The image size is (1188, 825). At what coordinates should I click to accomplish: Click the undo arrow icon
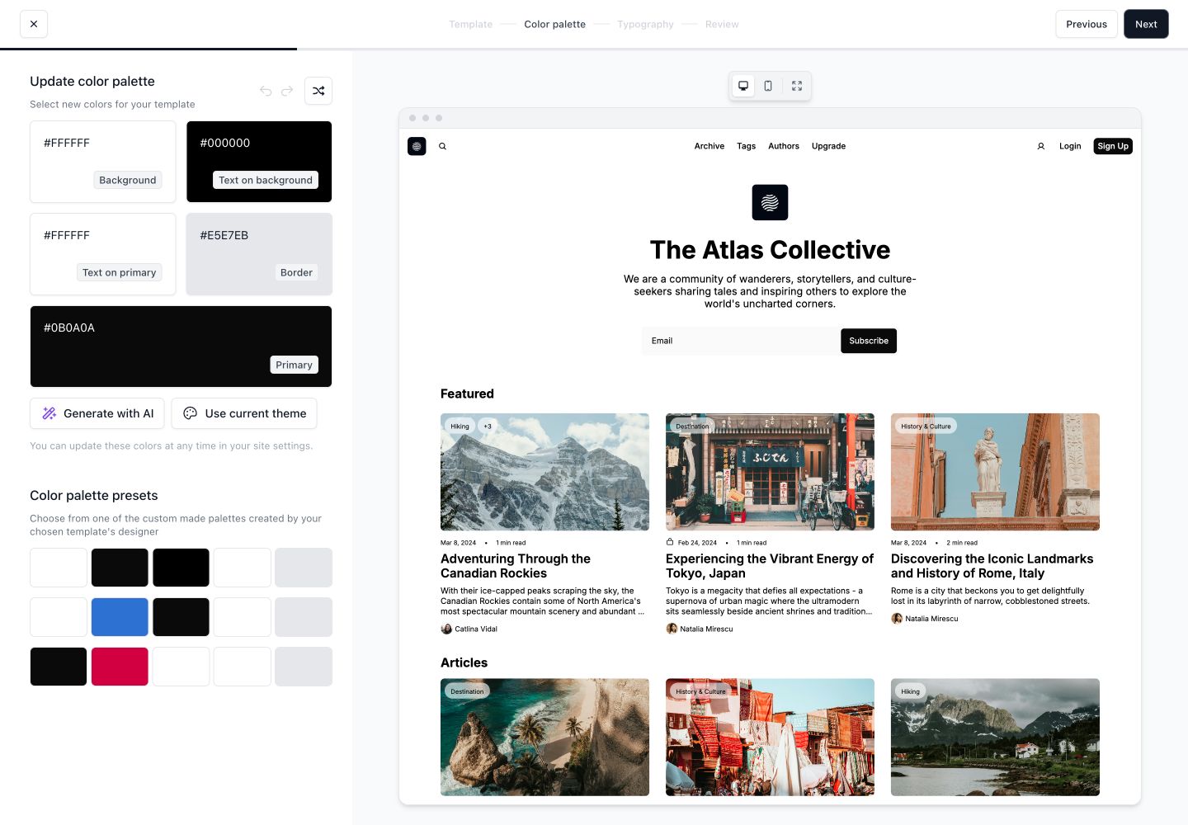(x=266, y=91)
